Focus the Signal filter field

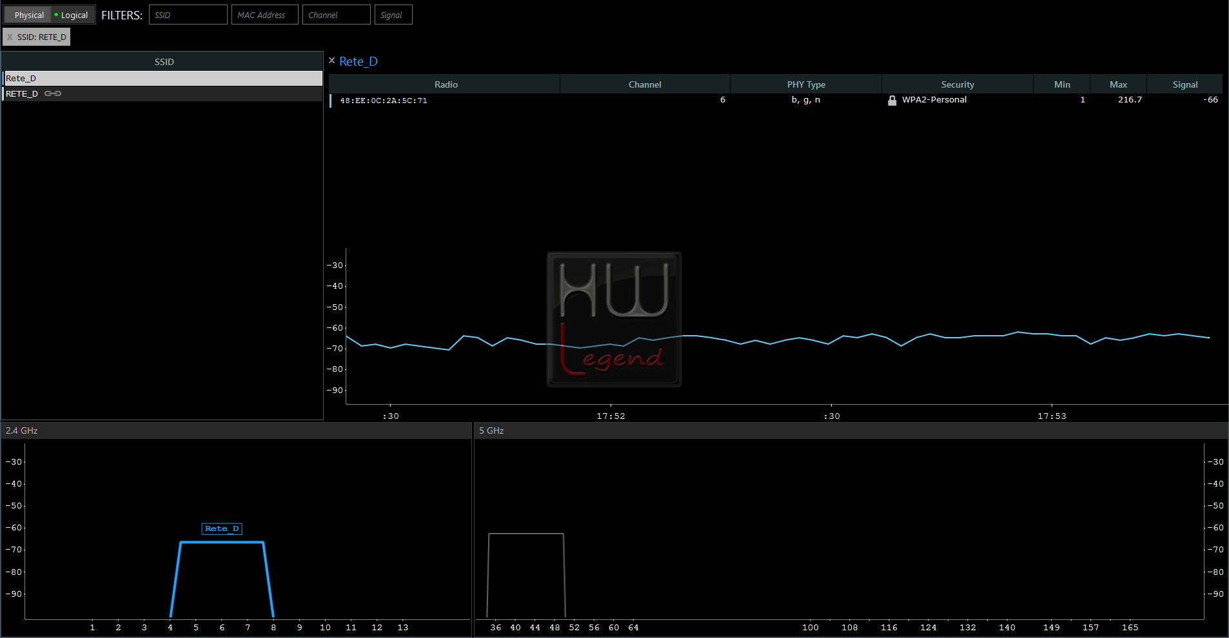(x=393, y=15)
